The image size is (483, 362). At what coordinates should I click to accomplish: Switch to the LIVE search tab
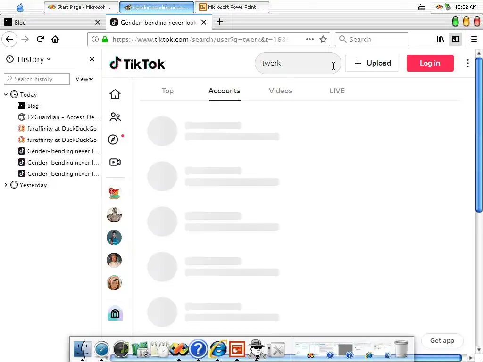337,91
